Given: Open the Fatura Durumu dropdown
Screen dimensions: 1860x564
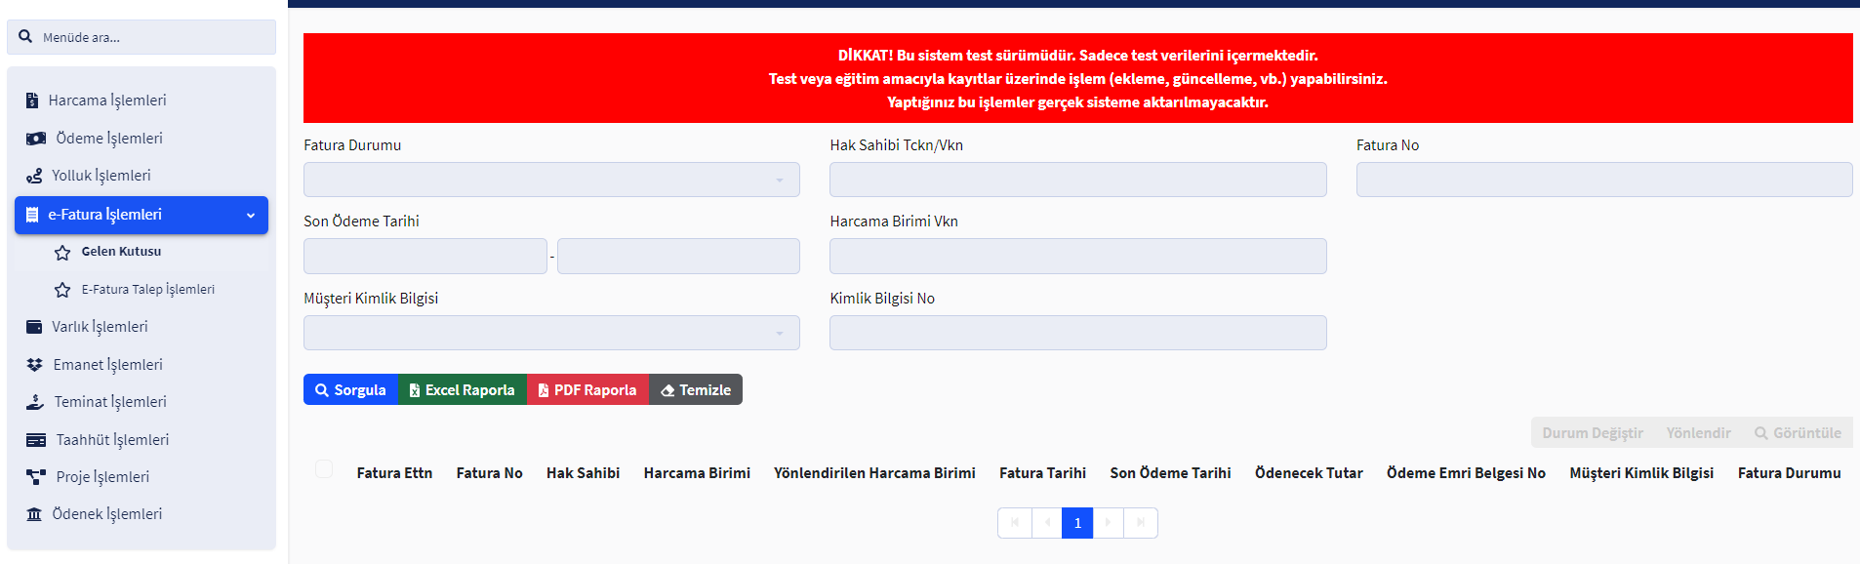Looking at the screenshot, I should click(x=551, y=180).
